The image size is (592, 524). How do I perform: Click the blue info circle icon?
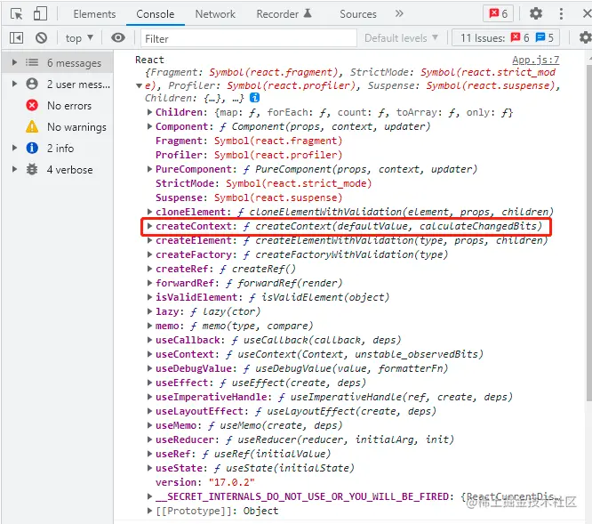coord(32,148)
